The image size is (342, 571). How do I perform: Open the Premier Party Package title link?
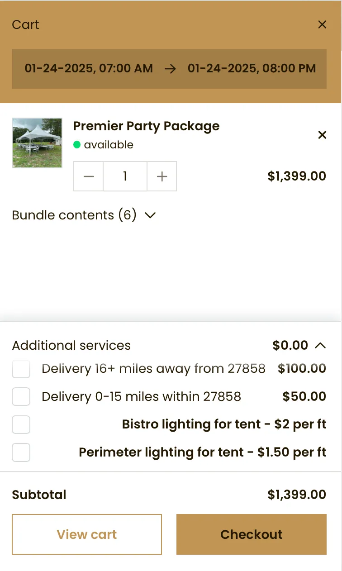146,126
